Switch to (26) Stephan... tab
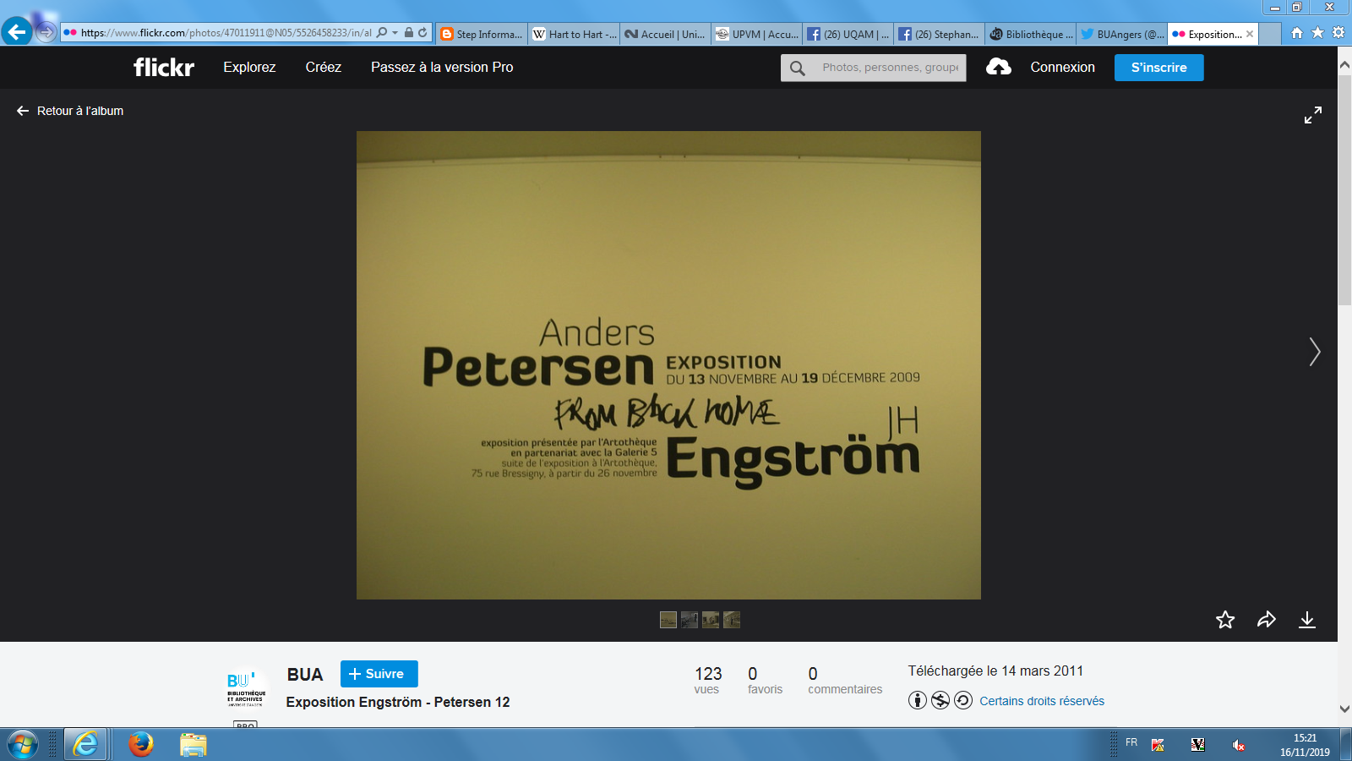Screen dimensions: 1352x761 pyautogui.click(x=940, y=34)
